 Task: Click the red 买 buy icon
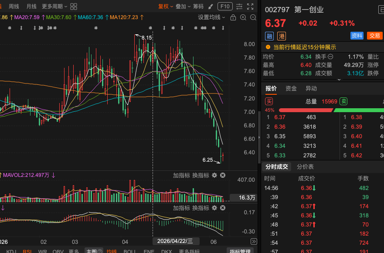269,101
